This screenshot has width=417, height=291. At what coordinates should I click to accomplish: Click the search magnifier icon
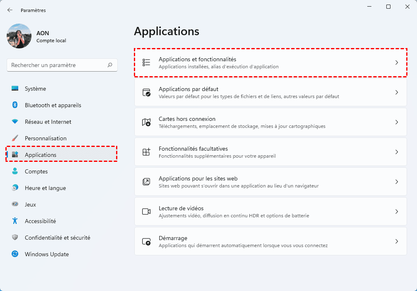click(110, 65)
